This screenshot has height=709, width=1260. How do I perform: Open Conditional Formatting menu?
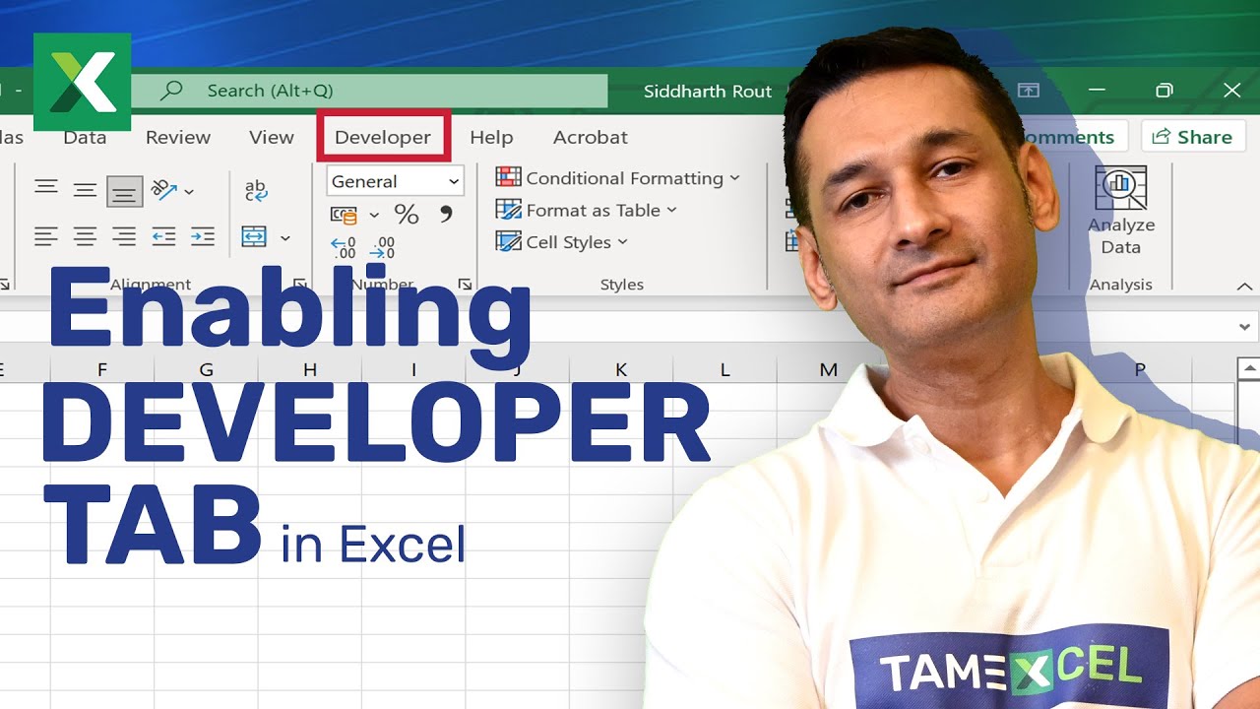[x=617, y=178]
